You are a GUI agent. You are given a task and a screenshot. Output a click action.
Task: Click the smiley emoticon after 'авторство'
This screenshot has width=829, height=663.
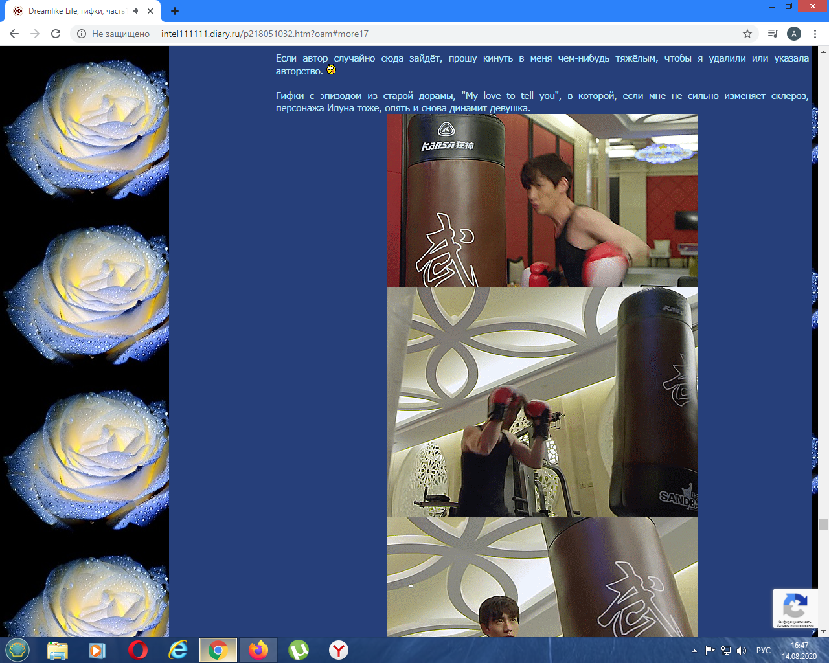(x=332, y=70)
